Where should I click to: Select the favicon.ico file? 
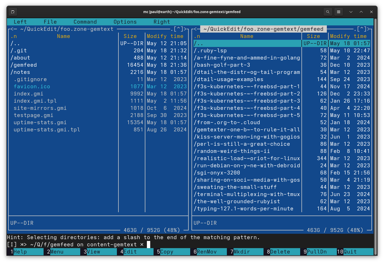pos(99,86)
